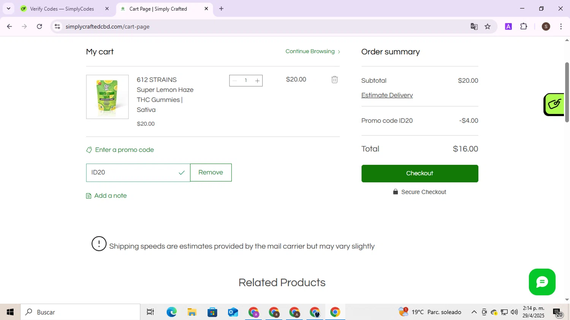Go back to the previous page

coord(9,27)
